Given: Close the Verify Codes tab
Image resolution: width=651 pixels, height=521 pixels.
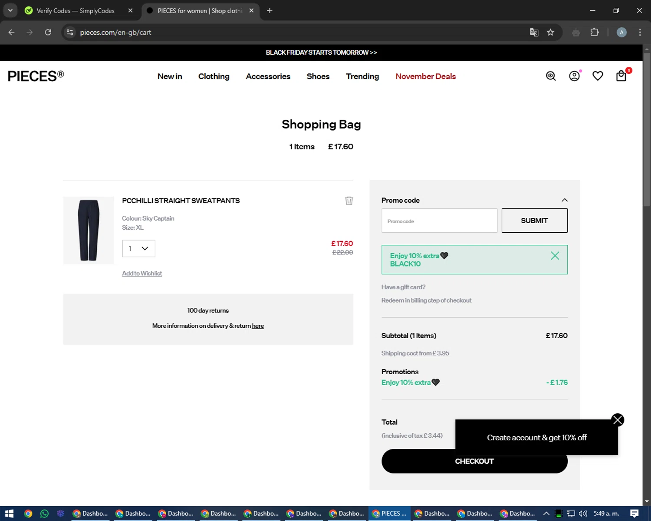Looking at the screenshot, I should pyautogui.click(x=130, y=10).
